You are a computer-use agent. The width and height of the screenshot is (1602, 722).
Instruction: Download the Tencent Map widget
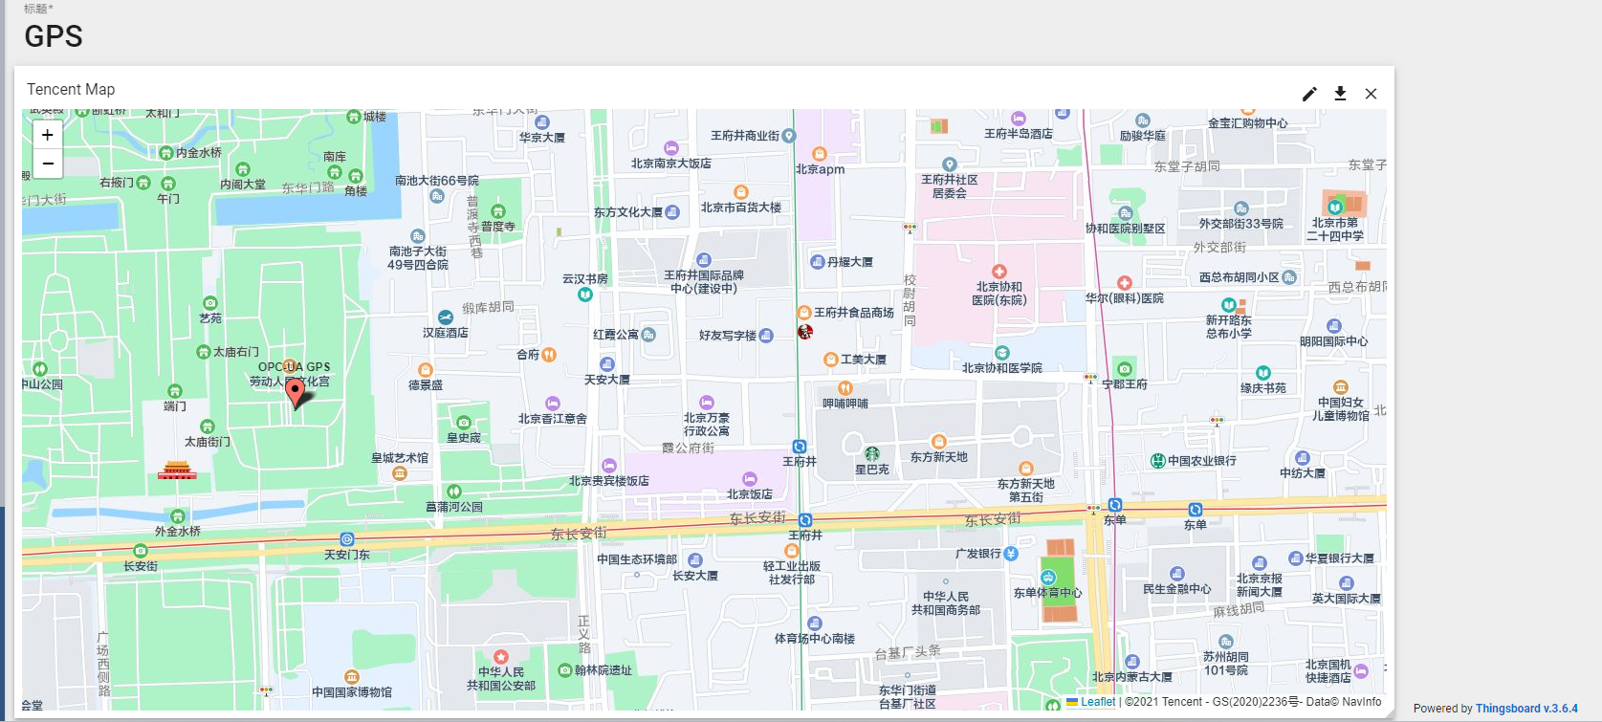coord(1340,94)
